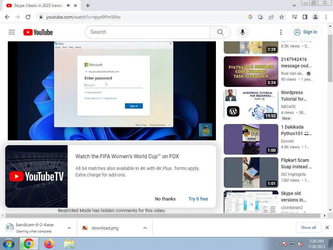Screen dimensions: 333x250
Task: Expand options for bandicam-6-2-4.exe download
Action: pyautogui.click(x=69, y=228)
